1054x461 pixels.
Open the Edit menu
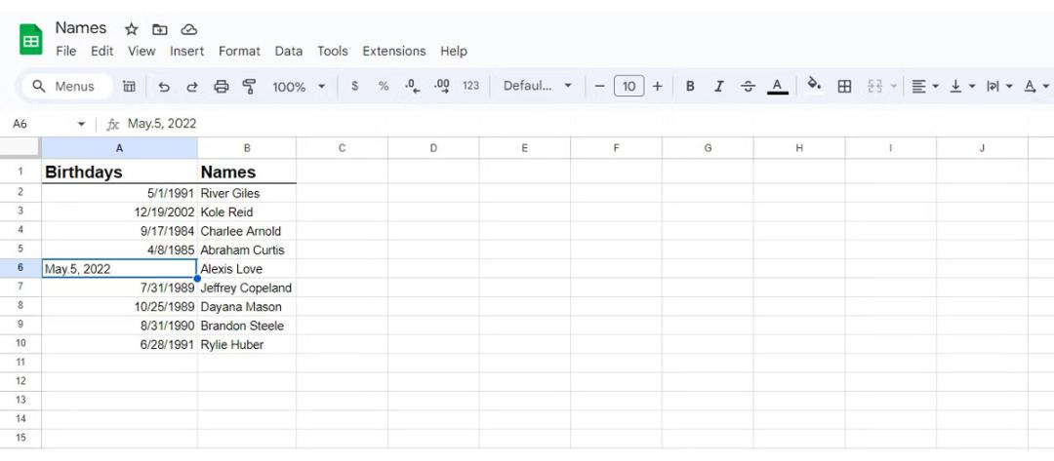click(x=102, y=51)
